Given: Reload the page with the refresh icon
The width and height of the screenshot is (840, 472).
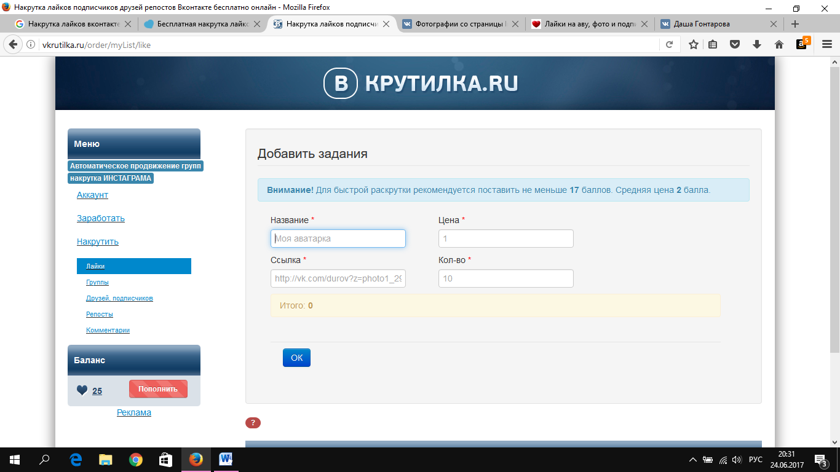Looking at the screenshot, I should click(669, 44).
